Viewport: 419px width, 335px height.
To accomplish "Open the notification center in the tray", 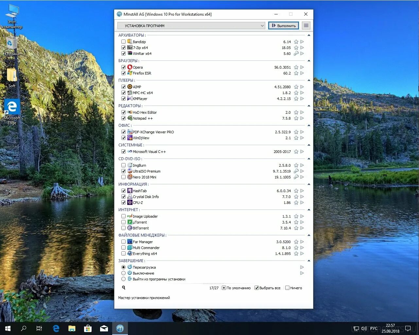I will [x=408, y=328].
